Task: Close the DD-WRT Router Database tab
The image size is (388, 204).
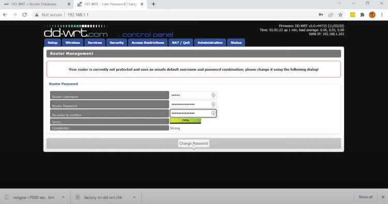Action: (69, 4)
